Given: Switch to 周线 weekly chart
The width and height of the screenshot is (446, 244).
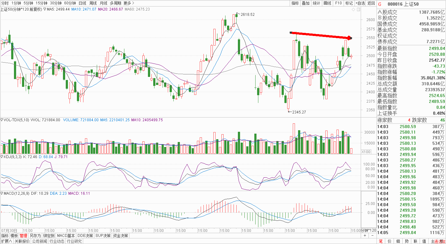Looking at the screenshot, I should 93,3.
